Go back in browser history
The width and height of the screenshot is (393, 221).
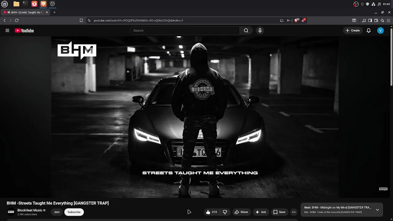point(5,20)
